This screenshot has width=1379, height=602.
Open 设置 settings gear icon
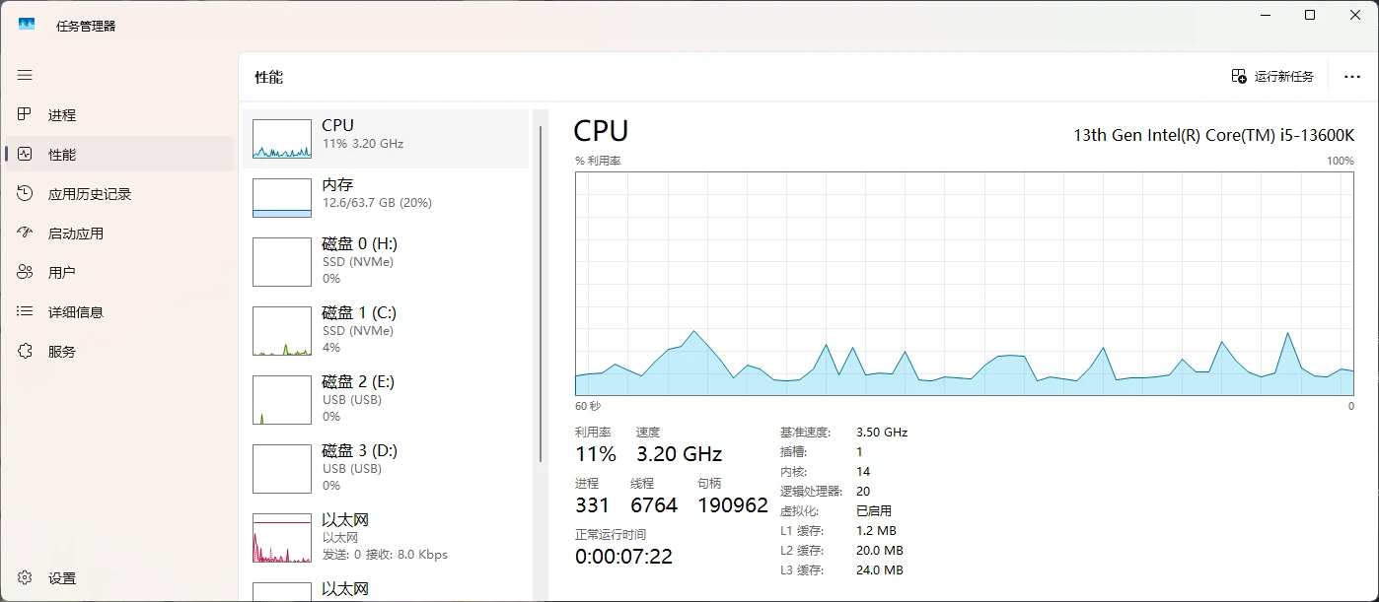pos(26,578)
